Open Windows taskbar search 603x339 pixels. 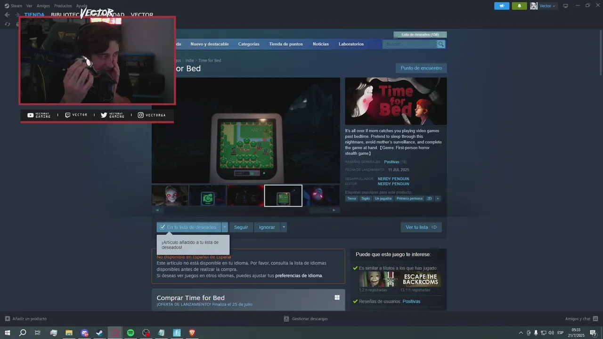point(23,332)
